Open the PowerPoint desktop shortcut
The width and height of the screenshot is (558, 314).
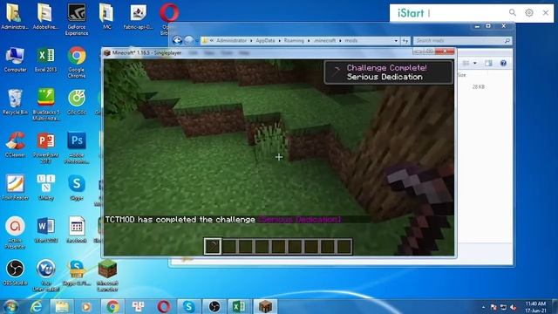pyautogui.click(x=45, y=147)
